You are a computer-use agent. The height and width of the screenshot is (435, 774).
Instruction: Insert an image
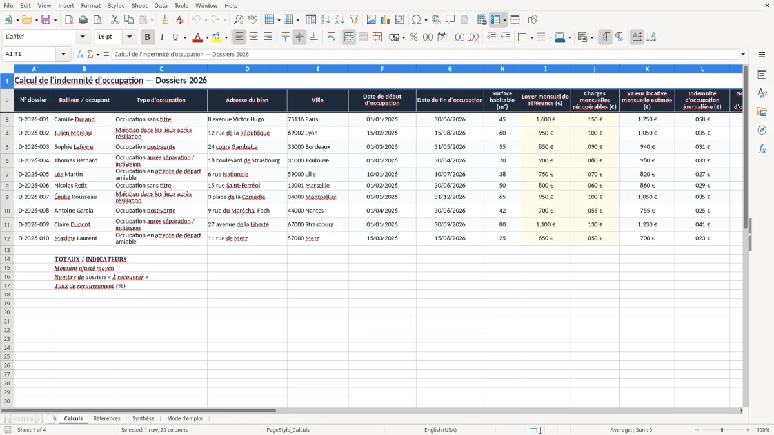point(372,20)
